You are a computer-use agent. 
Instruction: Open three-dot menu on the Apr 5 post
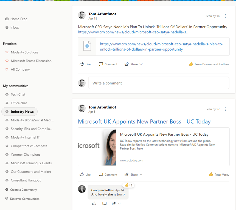click(x=225, y=109)
